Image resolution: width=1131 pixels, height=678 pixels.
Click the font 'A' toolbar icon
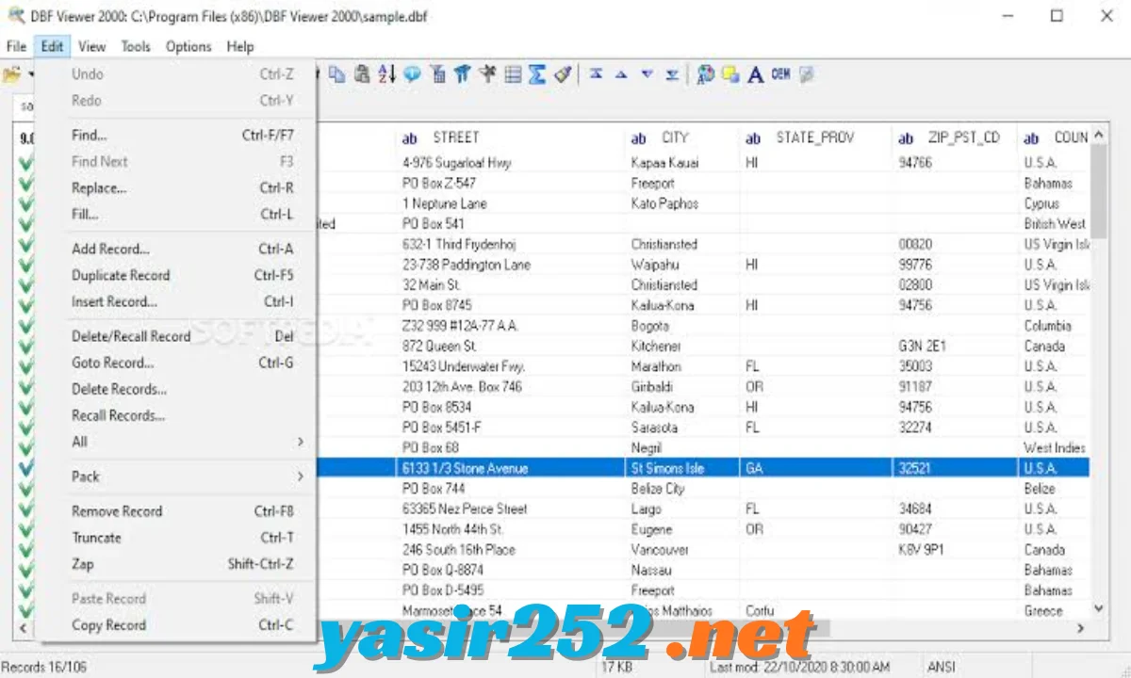(x=755, y=74)
